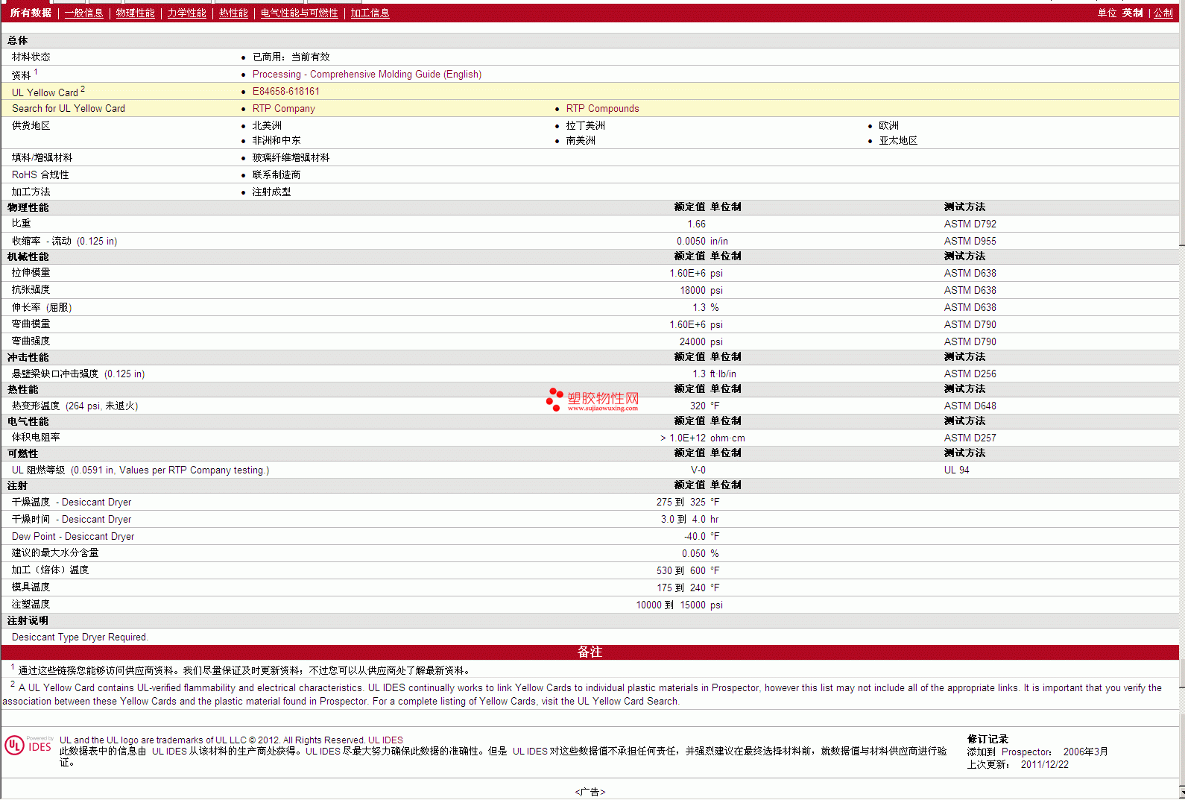This screenshot has width=1185, height=800.
Task: Click the UL 阻燃等级 row label
Action: pyautogui.click(x=140, y=470)
